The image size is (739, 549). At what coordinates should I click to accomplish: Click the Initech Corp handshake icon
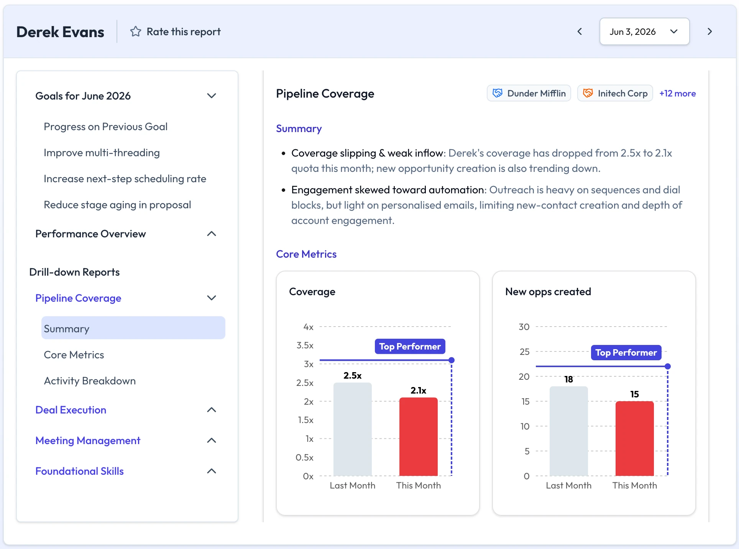(588, 93)
